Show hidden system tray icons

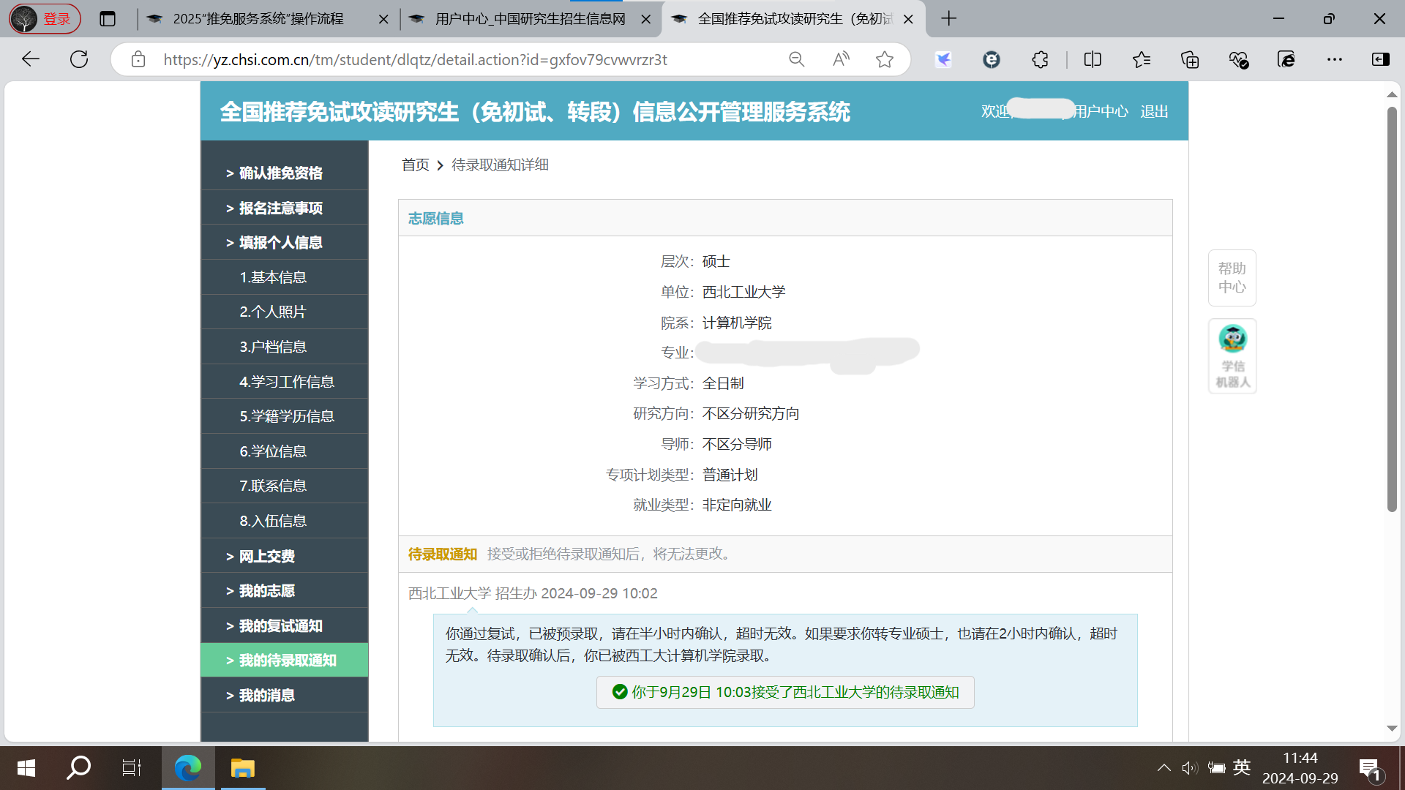click(1164, 767)
